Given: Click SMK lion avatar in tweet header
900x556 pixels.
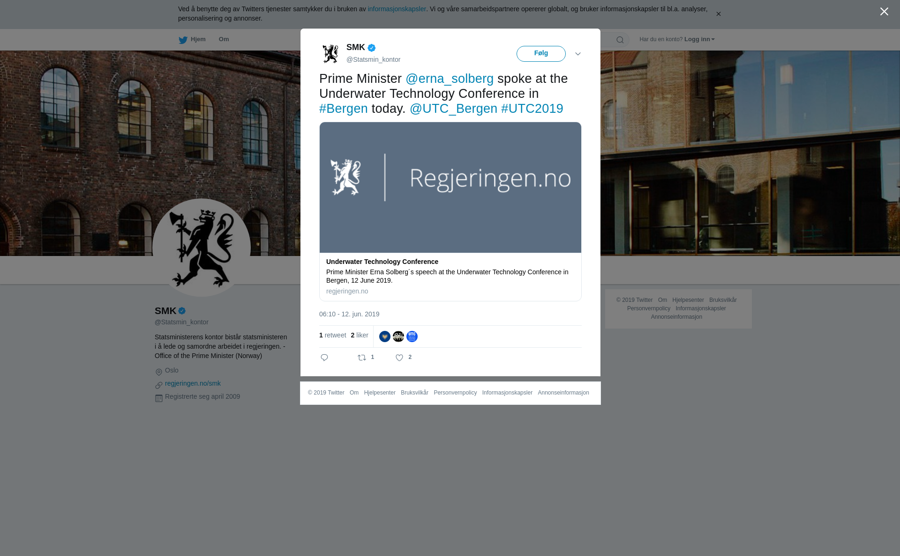Looking at the screenshot, I should (330, 54).
